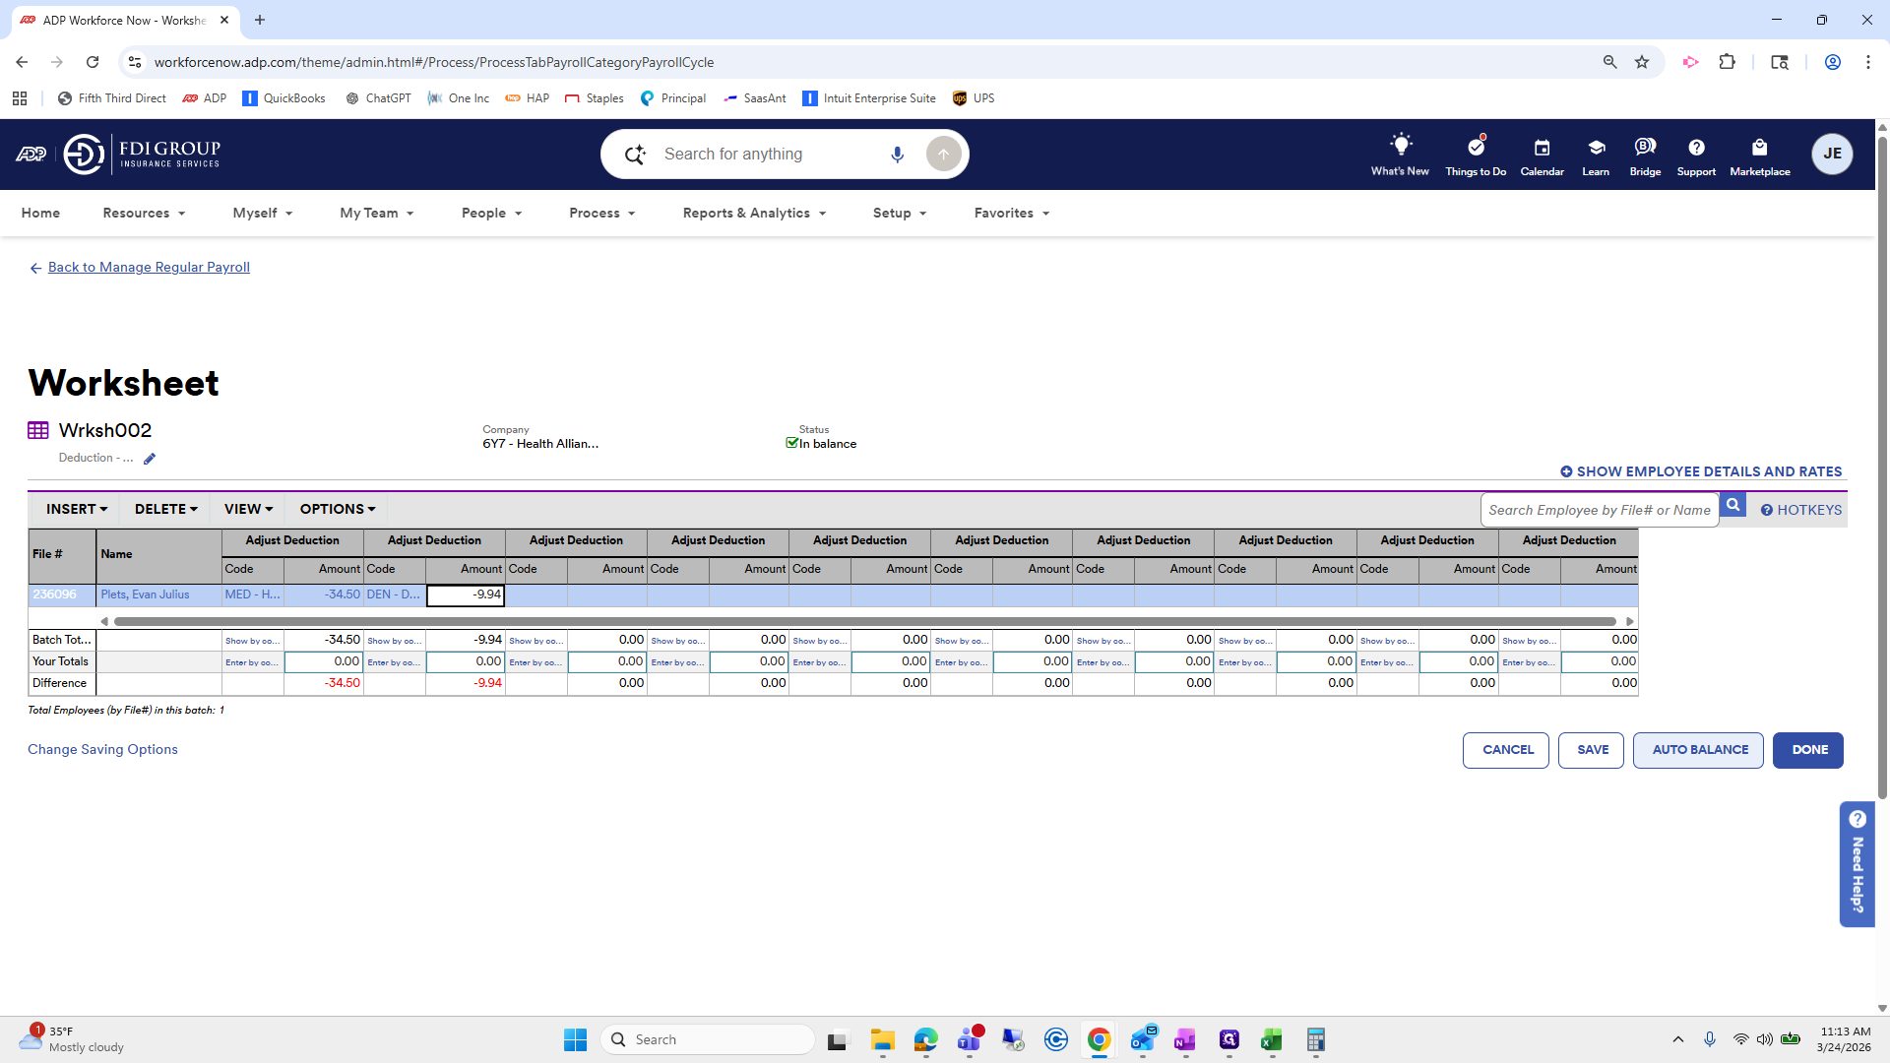Click Back to Manage Regular Payroll link
1890x1063 pixels.
[x=149, y=267]
